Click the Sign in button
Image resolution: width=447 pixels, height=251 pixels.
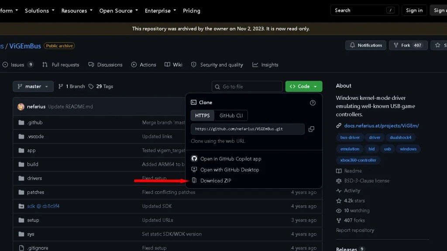[414, 10]
